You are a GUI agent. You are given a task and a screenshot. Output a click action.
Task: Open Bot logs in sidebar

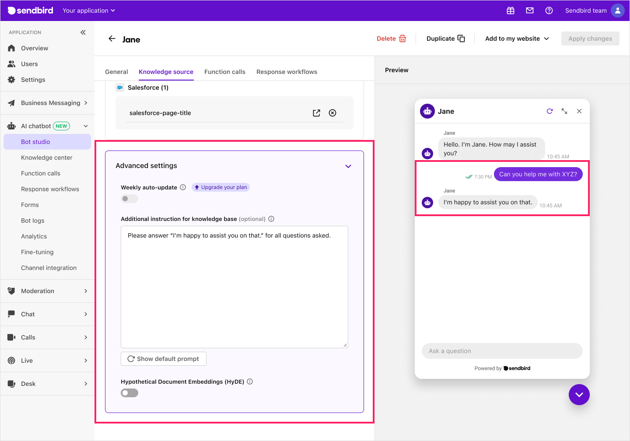click(33, 220)
